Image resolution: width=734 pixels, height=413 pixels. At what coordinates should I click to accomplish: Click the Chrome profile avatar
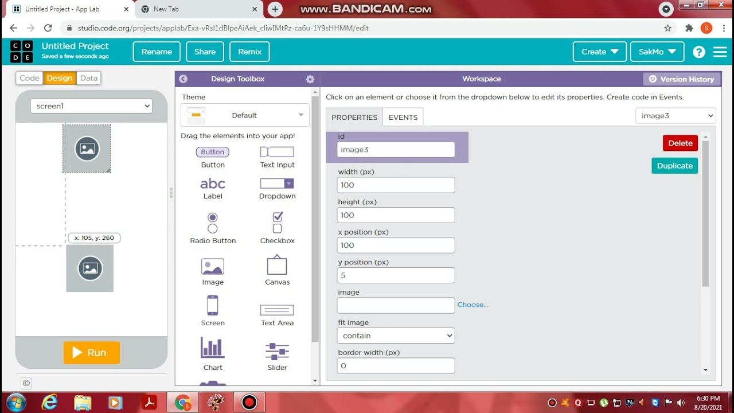pyautogui.click(x=706, y=28)
